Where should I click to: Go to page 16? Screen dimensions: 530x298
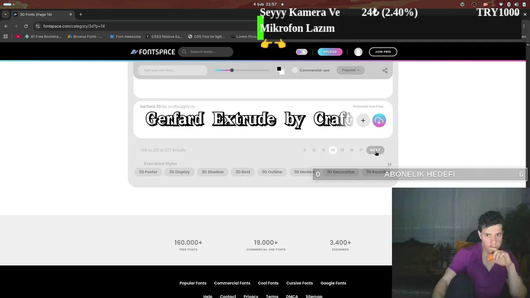(x=352, y=150)
